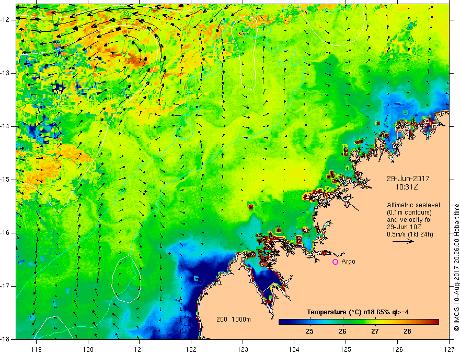Click longitude axis label '127'

[x=449, y=349]
